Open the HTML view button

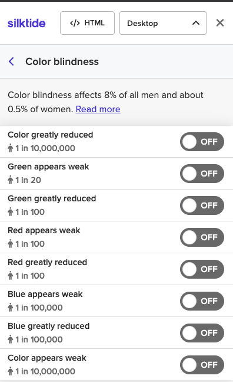pyautogui.click(x=87, y=23)
